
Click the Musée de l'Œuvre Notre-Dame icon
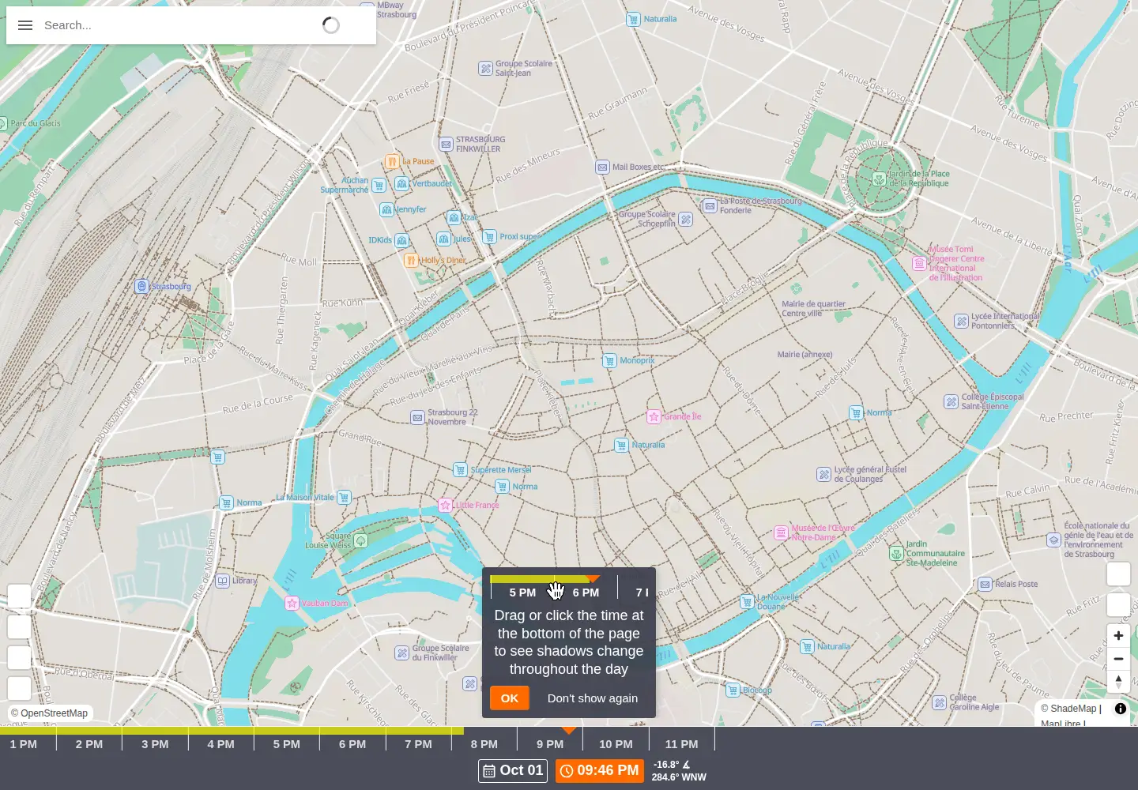coord(781,532)
